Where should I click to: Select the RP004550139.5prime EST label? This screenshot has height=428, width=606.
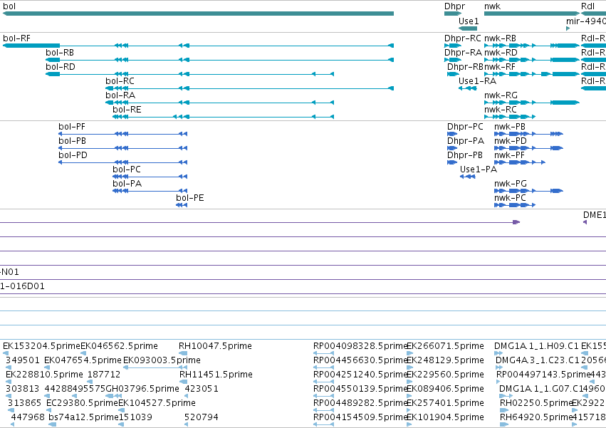360,389
